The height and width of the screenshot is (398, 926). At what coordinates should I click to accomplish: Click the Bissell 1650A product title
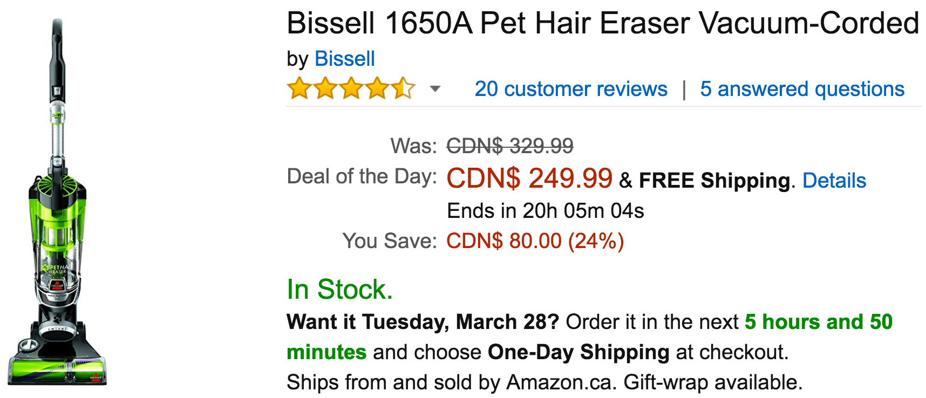pos(602,24)
